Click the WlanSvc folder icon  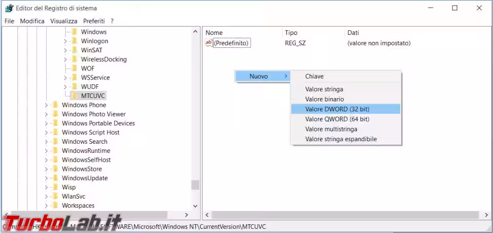point(55,196)
